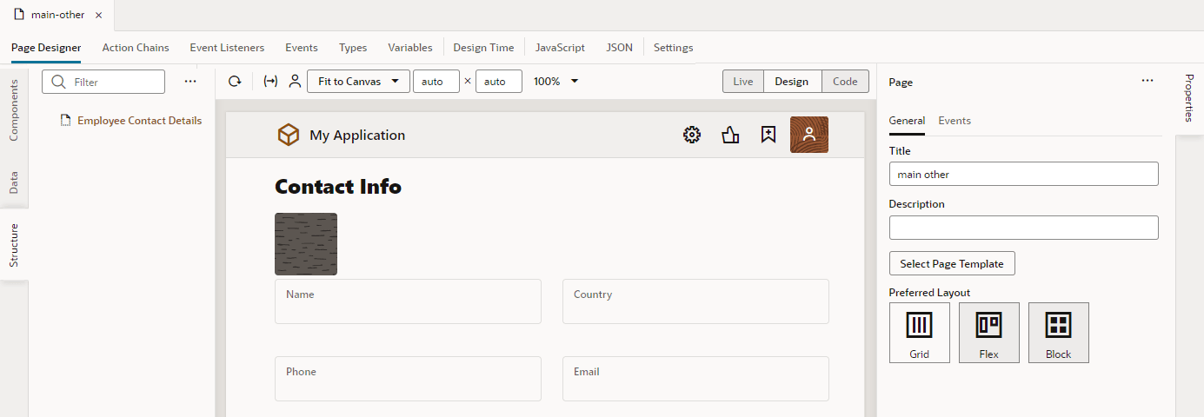Click the user avatar in app header
Image resolution: width=1204 pixels, height=417 pixels.
click(x=809, y=135)
